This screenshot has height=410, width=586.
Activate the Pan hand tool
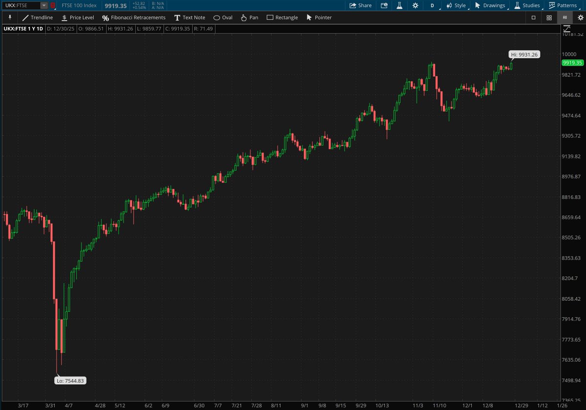point(249,17)
